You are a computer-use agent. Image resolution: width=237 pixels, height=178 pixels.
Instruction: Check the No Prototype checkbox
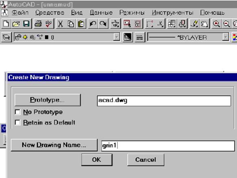pos(17,112)
